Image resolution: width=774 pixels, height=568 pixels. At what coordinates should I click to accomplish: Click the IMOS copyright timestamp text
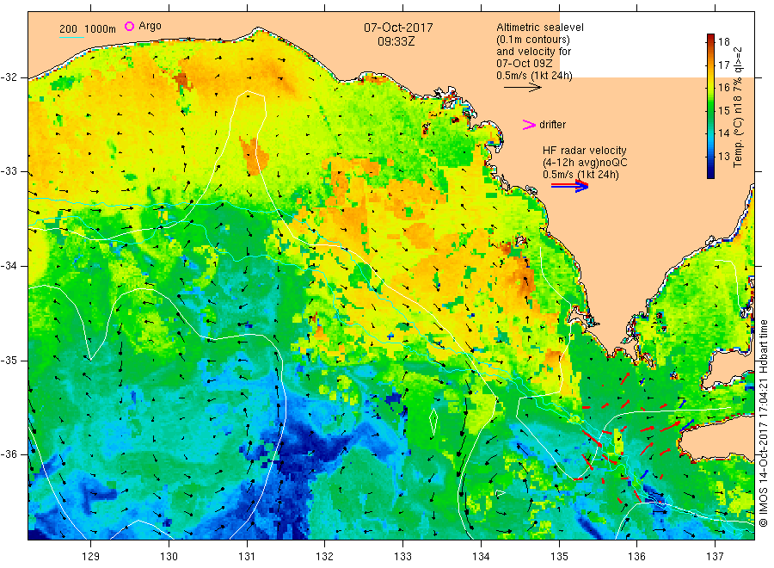click(x=763, y=423)
